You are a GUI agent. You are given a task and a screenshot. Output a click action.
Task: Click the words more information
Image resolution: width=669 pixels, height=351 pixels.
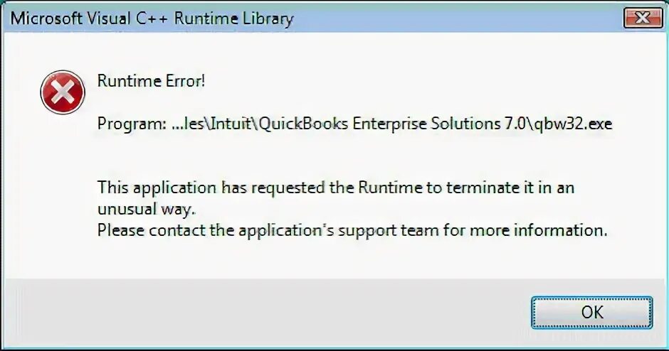coord(539,230)
